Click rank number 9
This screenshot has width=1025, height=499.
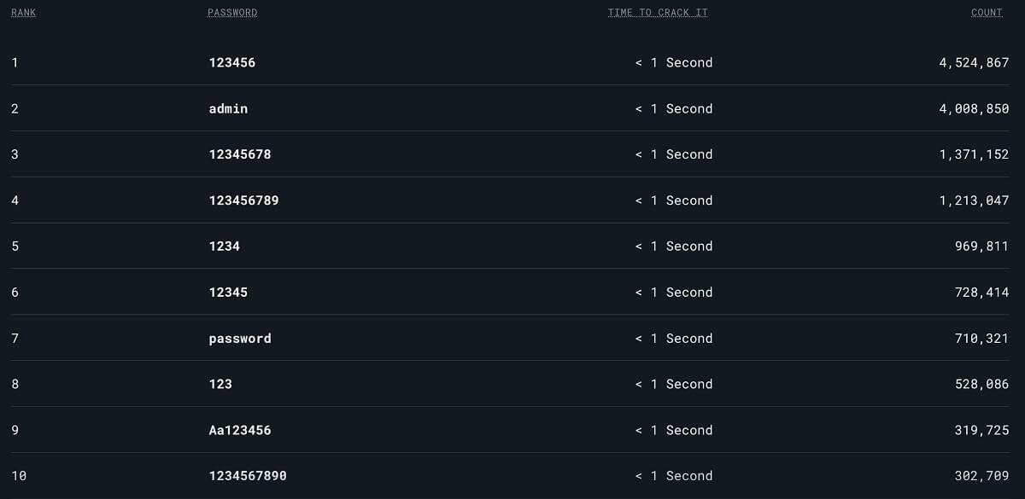[x=15, y=430]
